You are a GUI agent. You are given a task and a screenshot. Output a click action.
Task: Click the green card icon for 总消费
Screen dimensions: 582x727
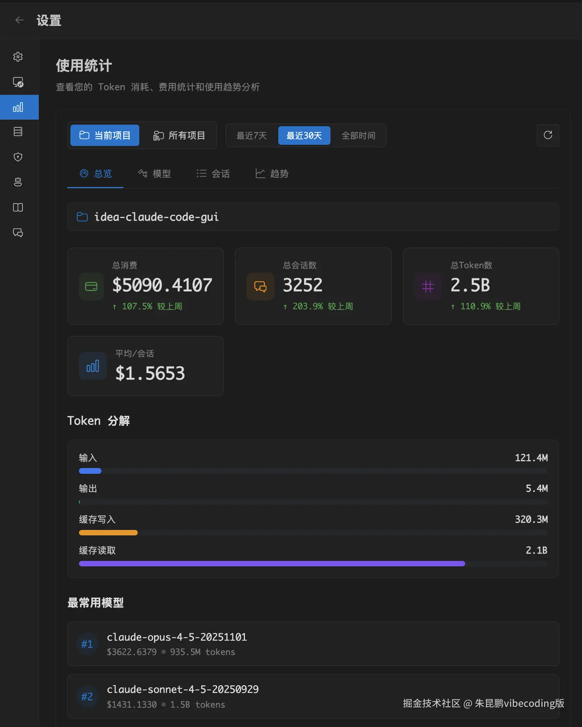click(91, 286)
